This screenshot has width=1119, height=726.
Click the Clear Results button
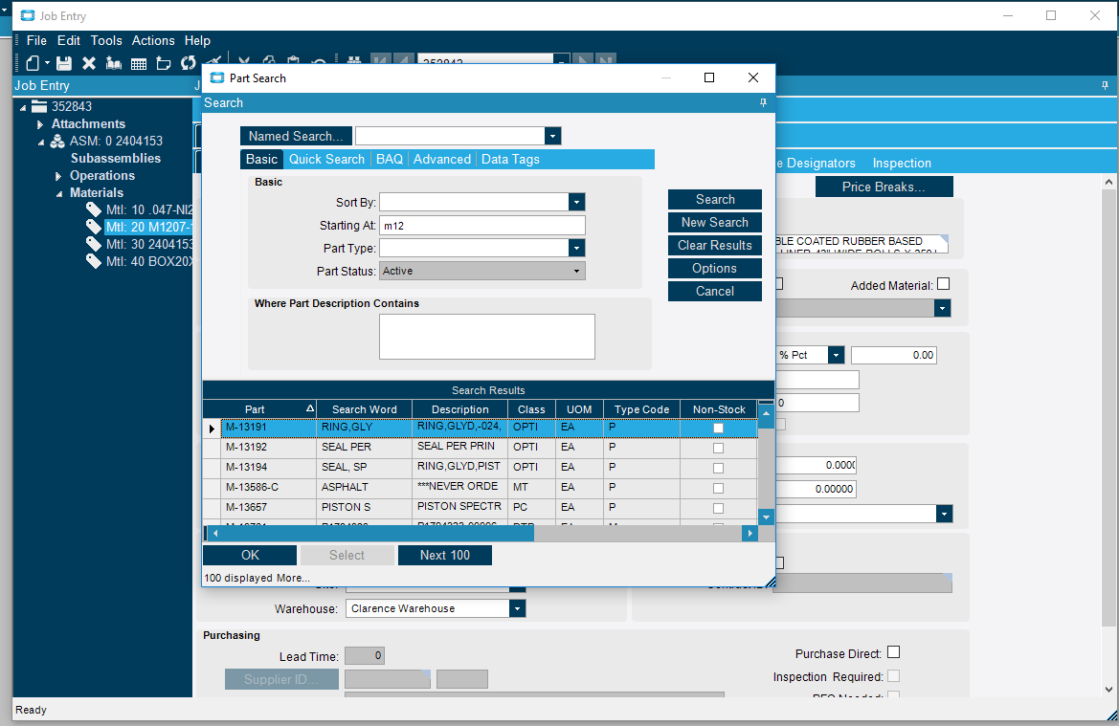pos(714,245)
